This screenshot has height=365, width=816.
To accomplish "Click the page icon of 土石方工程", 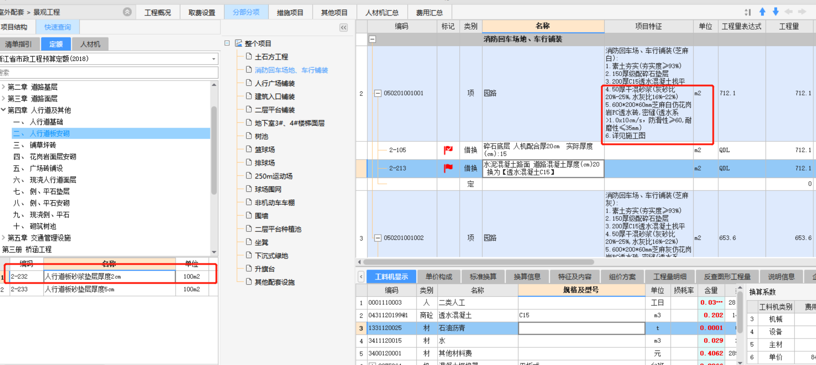I will 249,57.
